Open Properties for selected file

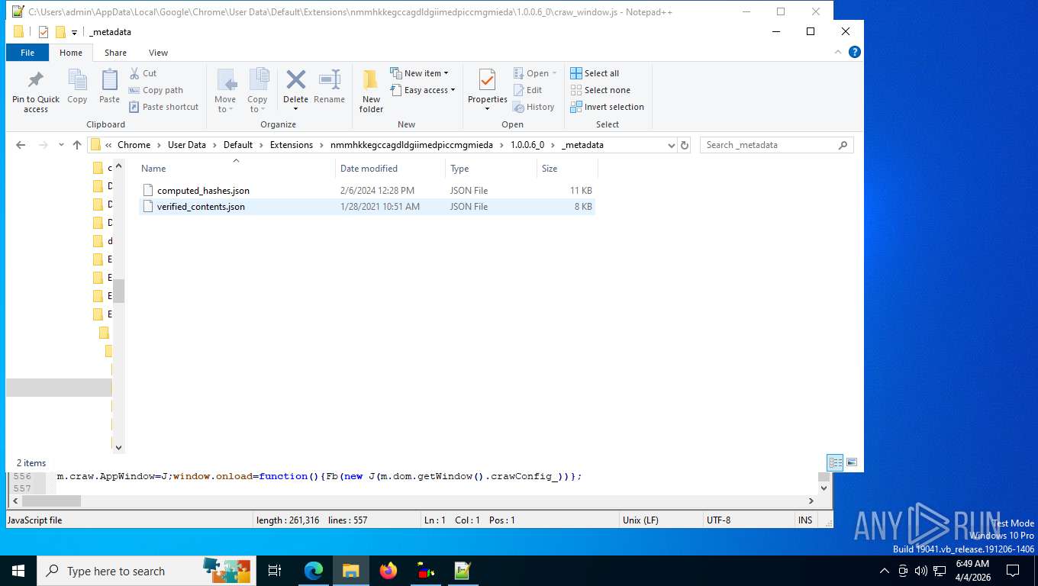click(488, 91)
